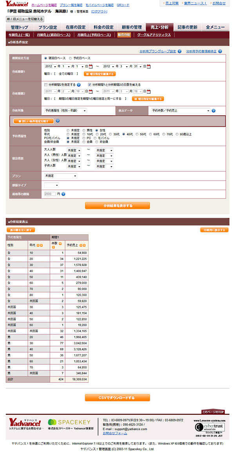The width and height of the screenshot is (235, 452).
Task: Click 分析結果を表示する button
Action: (117, 206)
